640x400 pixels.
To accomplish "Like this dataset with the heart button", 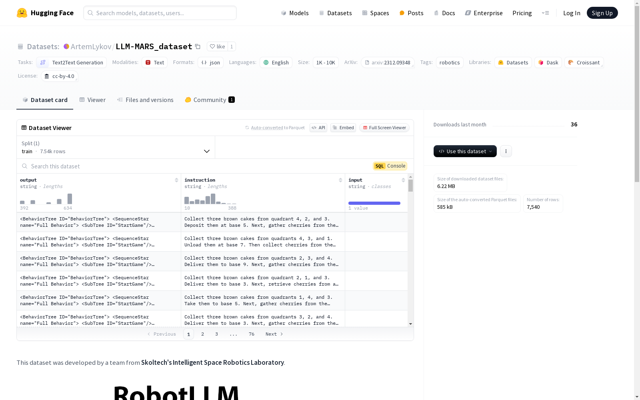I will pyautogui.click(x=217, y=46).
